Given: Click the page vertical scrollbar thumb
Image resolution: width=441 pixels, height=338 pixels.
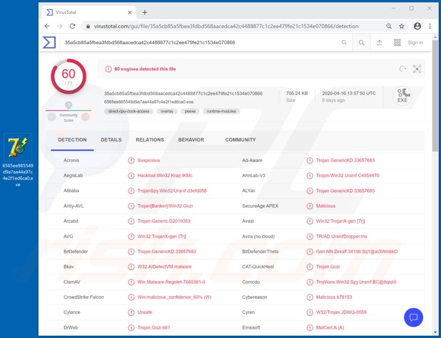Looking at the screenshot, I should (x=435, y=95).
